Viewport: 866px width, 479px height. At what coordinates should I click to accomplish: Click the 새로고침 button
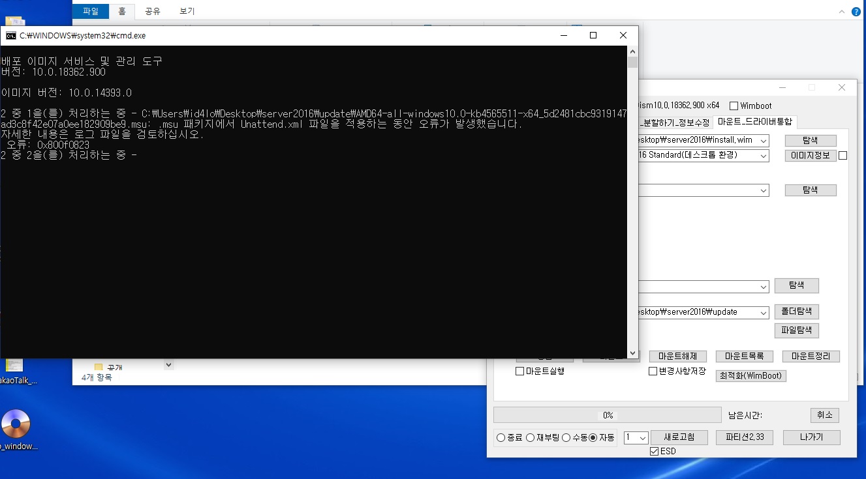pyautogui.click(x=679, y=437)
